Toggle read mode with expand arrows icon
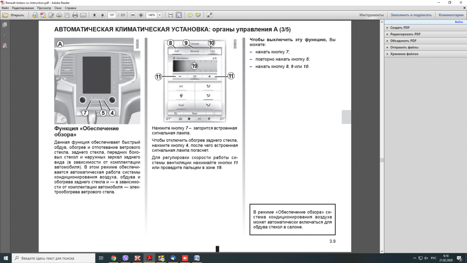 [209, 15]
